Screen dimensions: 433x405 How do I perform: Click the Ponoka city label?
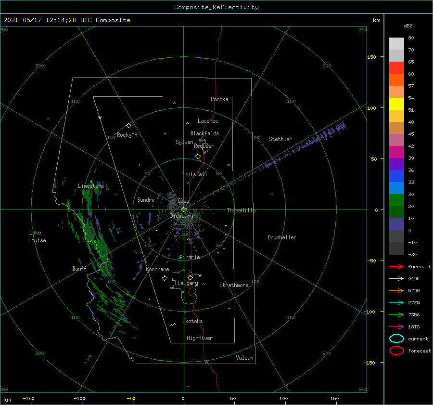(219, 99)
